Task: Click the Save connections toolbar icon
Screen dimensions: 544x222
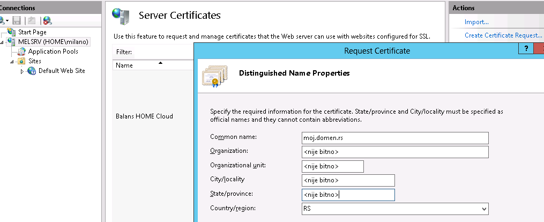Action: [x=17, y=20]
